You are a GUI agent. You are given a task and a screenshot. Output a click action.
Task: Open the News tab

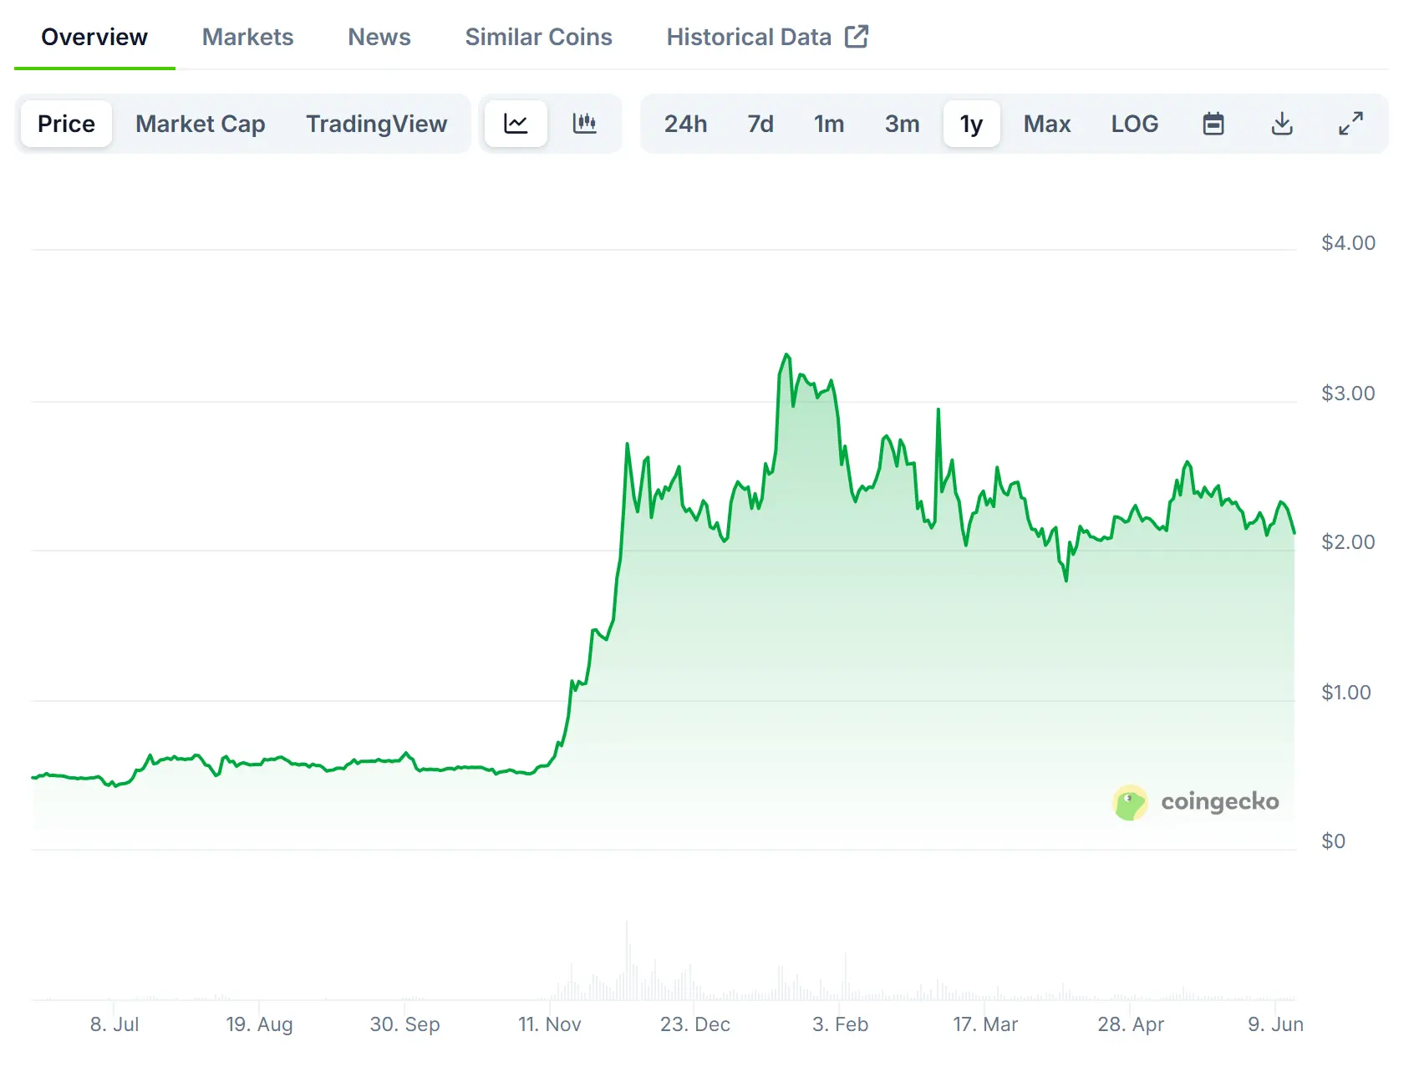[x=379, y=36]
